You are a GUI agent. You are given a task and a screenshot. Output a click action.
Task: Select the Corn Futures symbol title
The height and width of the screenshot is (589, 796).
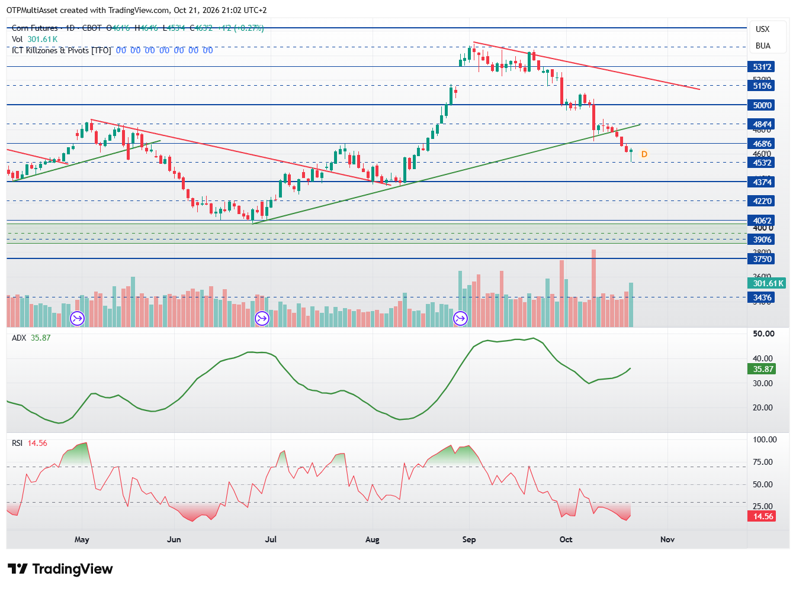click(35, 28)
